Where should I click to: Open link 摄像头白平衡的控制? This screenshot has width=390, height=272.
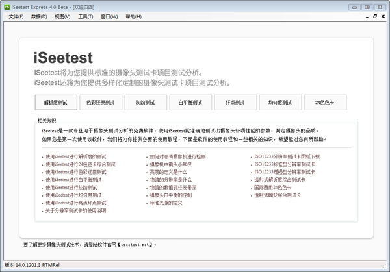click(170, 195)
